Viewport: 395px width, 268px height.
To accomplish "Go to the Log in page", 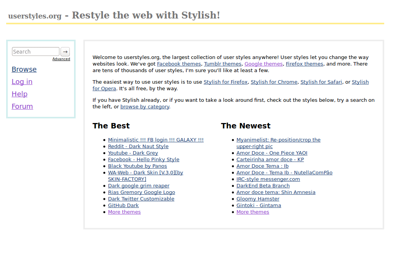I will click(22, 82).
